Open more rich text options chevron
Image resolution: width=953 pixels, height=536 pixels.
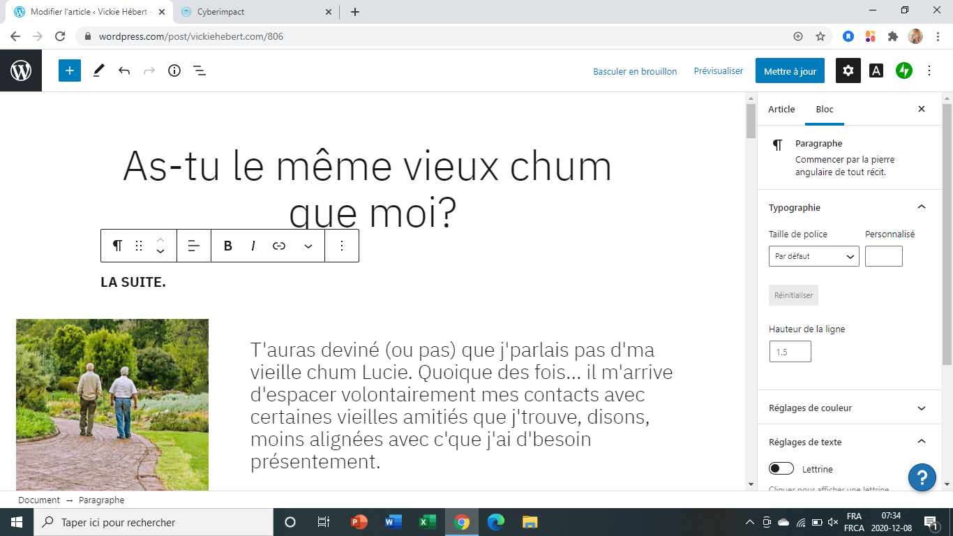pyautogui.click(x=308, y=246)
